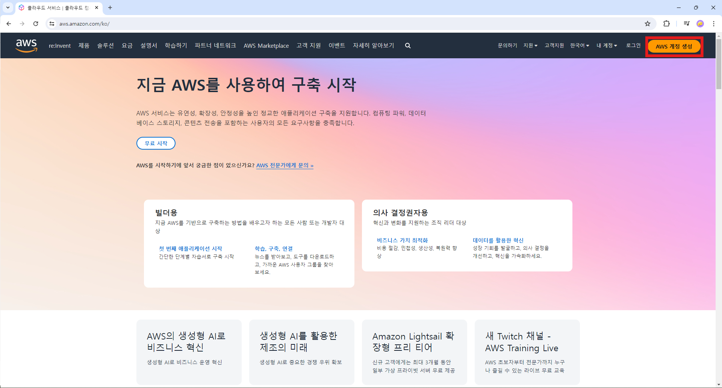Bookmark this page with the star icon
The image size is (722, 388).
[648, 24]
